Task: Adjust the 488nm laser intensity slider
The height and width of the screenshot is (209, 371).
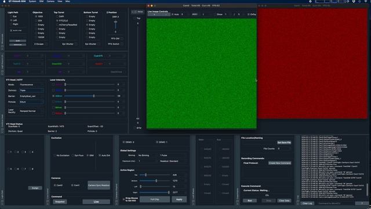Action: (89, 96)
